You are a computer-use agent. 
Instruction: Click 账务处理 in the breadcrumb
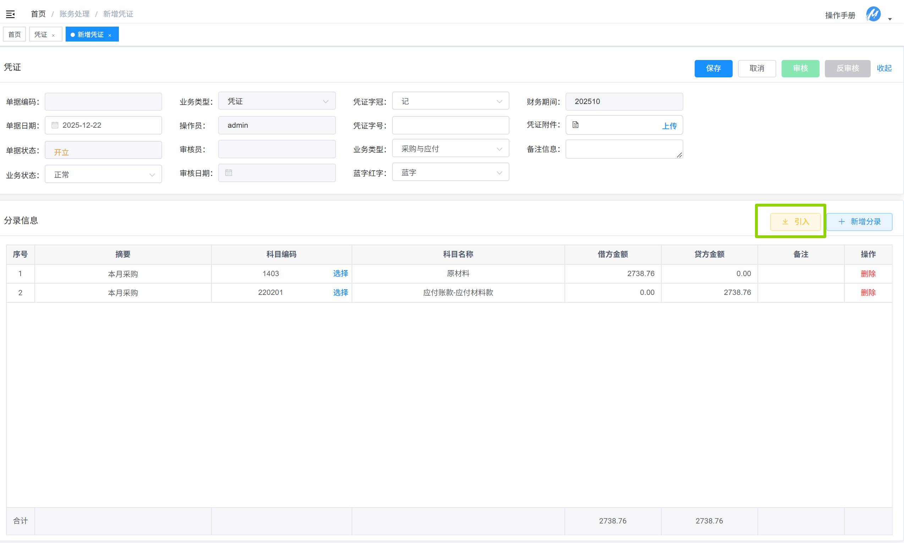74,14
